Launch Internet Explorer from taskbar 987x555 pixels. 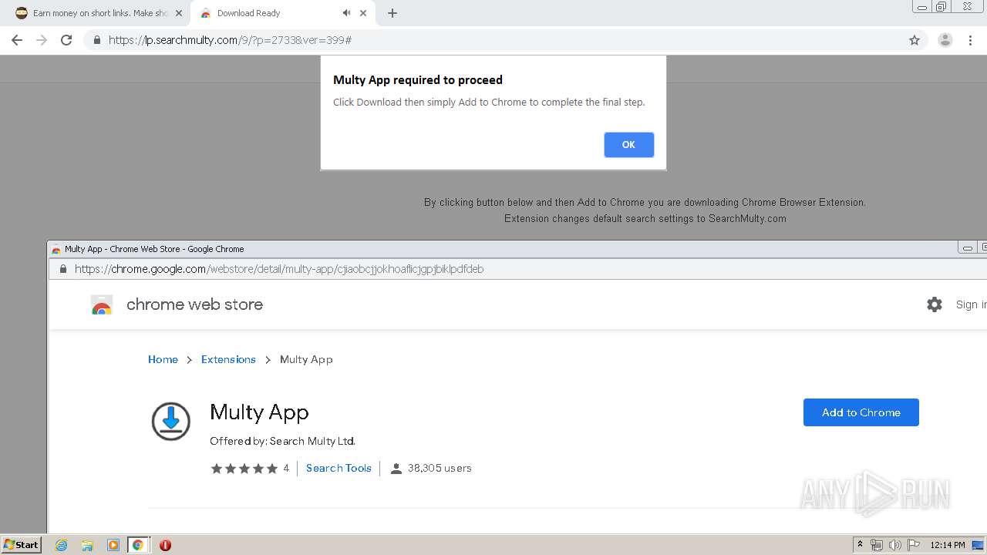[61, 545]
